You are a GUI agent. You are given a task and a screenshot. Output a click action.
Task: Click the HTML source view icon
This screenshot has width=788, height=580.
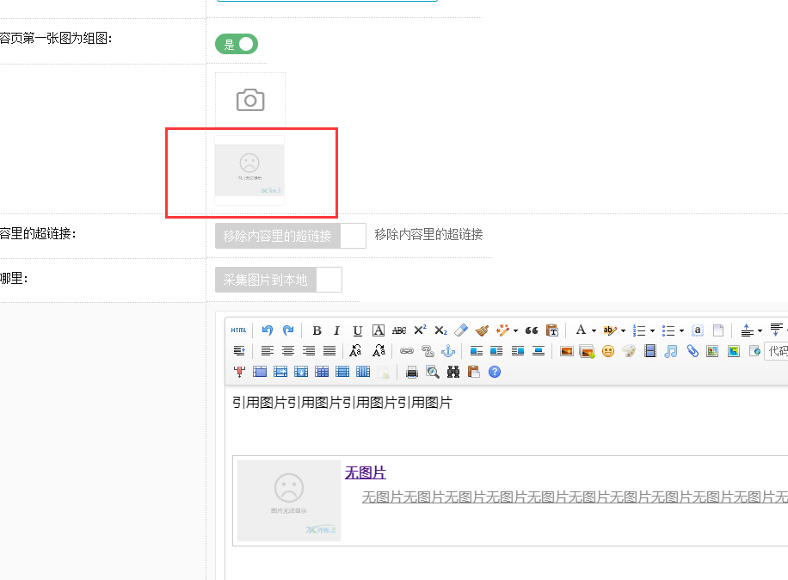click(x=238, y=330)
